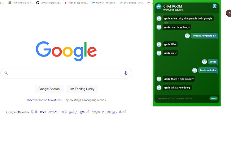The height and width of the screenshot is (144, 231).
Task: Switch Google to Kannada language
Action: [96, 112]
